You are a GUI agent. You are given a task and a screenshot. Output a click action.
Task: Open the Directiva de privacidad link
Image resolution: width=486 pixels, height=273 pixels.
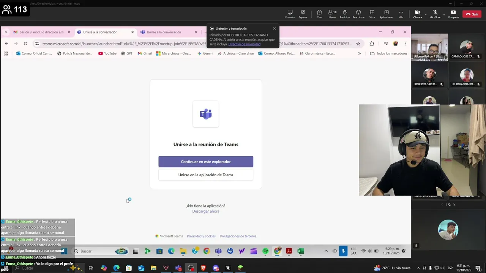244,44
